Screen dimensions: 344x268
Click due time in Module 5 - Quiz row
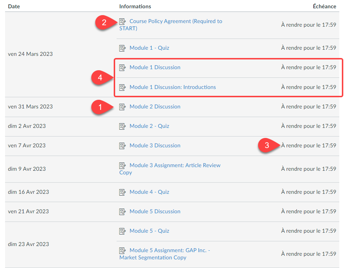pos(309,231)
